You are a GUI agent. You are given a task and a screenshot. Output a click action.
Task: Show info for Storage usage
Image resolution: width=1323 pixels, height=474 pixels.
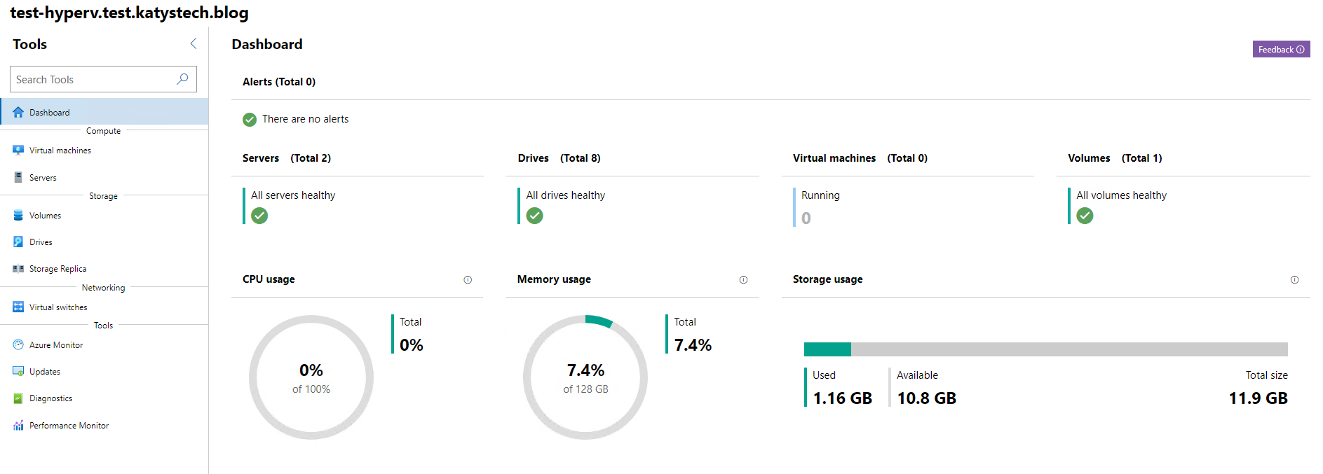(x=1294, y=280)
